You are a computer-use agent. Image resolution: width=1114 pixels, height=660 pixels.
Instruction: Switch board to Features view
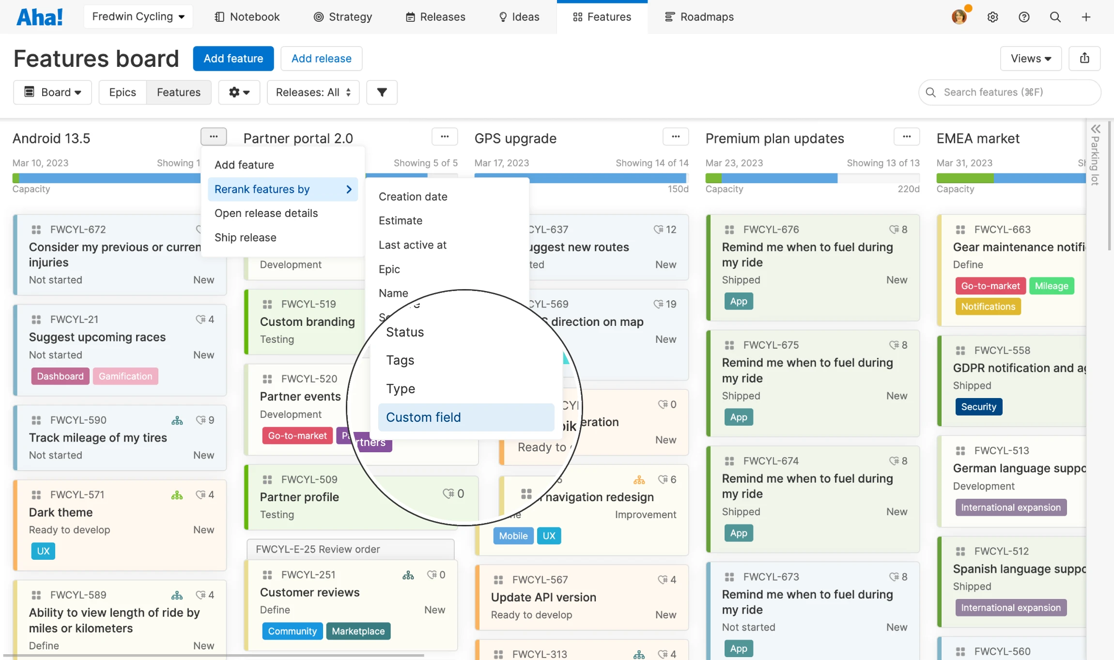[x=178, y=92]
